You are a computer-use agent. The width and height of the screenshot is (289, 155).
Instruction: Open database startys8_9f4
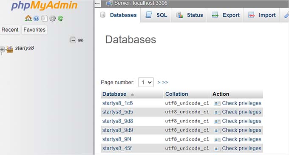click(x=117, y=139)
